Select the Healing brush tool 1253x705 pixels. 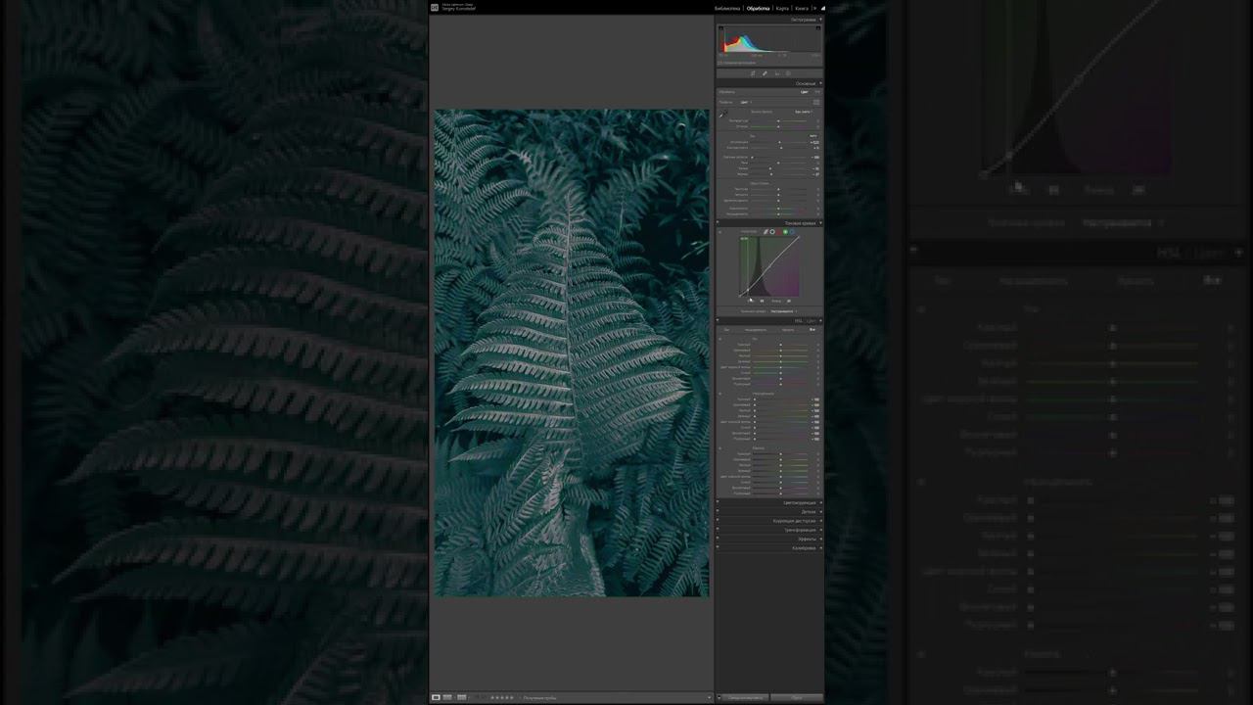765,73
